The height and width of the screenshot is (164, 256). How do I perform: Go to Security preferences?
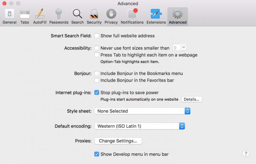[94, 16]
